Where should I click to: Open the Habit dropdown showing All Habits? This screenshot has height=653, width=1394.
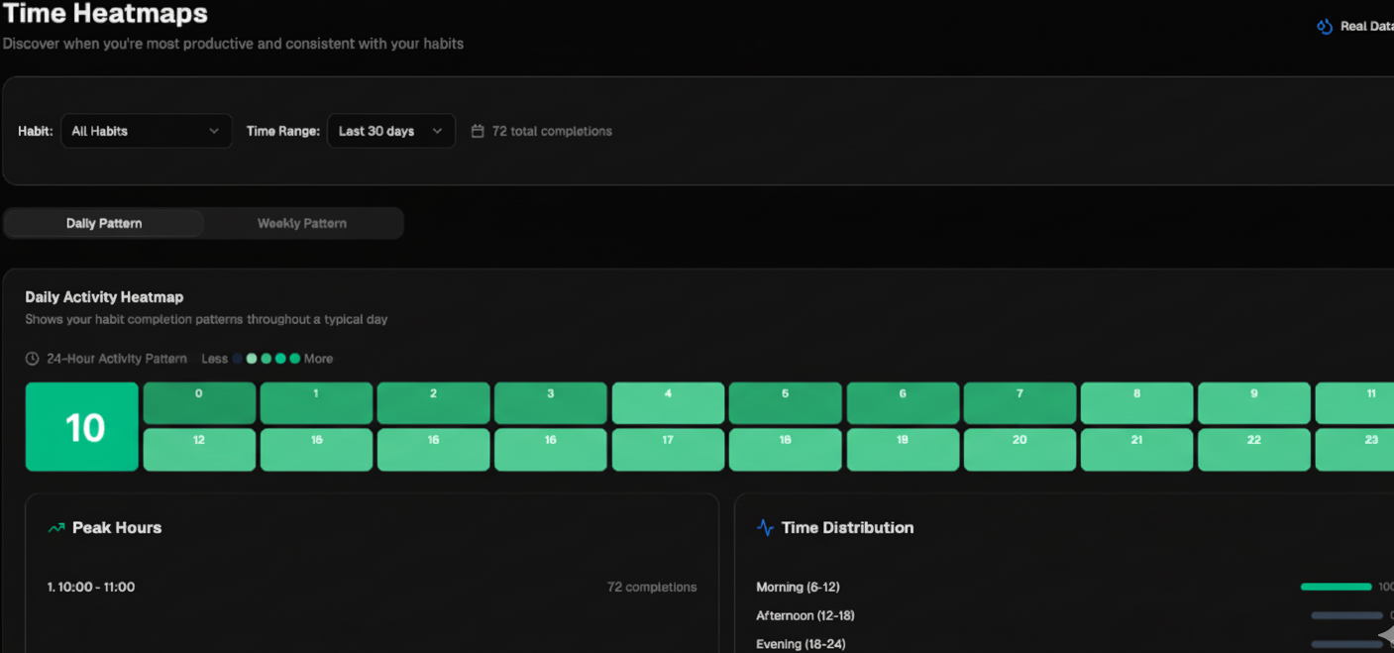tap(146, 130)
